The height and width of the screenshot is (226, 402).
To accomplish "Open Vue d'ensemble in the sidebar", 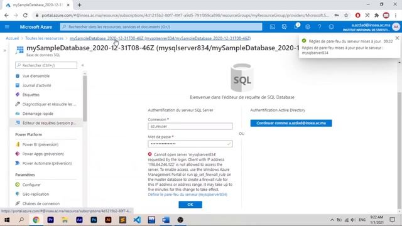I will point(36,76).
